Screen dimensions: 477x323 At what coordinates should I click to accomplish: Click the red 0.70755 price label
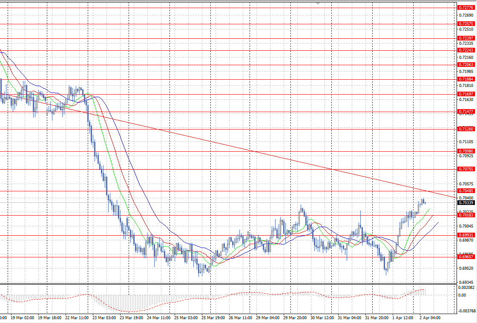(466, 169)
